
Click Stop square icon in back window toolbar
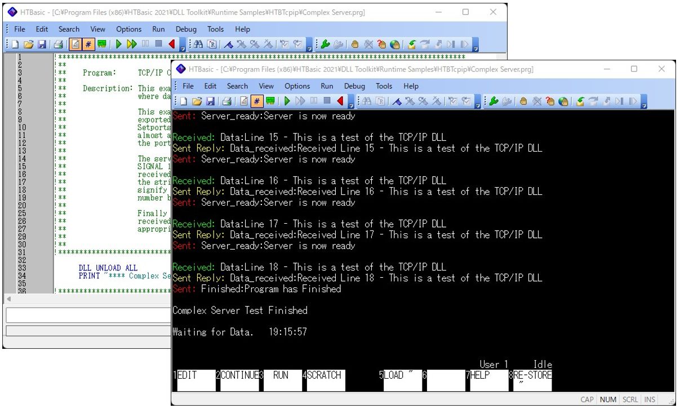(x=159, y=44)
